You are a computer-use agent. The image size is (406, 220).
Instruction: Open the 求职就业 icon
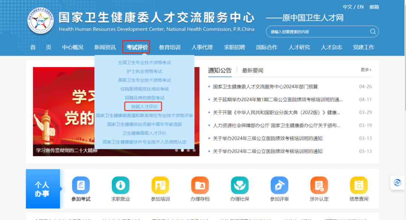pos(121,185)
